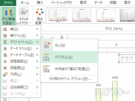This screenshot has height=101, width=135.
Task: Select column F header
Action: click(x=116, y=45)
